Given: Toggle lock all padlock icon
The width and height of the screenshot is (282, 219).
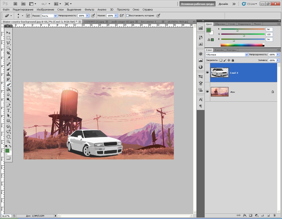Looking at the screenshot, I should pos(233,60).
